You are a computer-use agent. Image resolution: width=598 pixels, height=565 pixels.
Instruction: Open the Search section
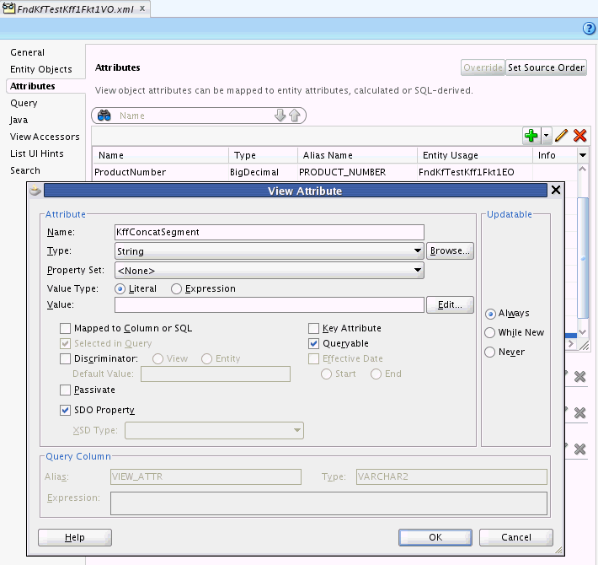click(x=25, y=170)
